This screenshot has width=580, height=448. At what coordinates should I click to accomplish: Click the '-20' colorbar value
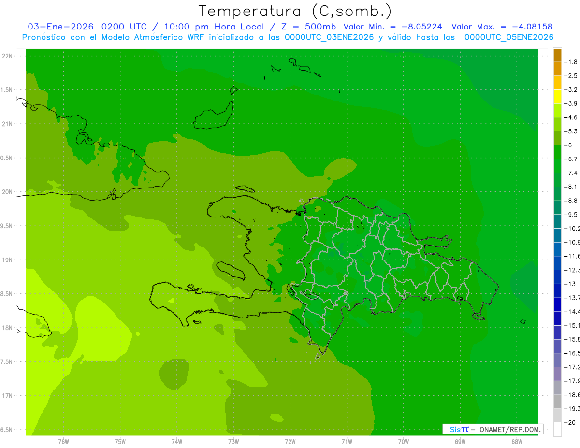coord(570,422)
